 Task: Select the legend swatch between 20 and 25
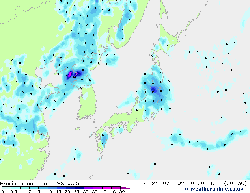coord(71,188)
